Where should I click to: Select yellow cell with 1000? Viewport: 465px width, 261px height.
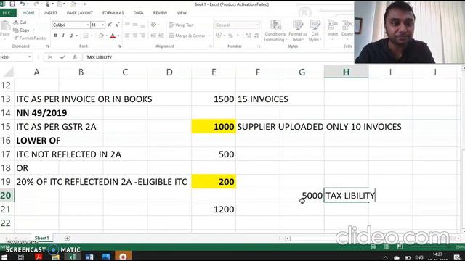pos(214,127)
